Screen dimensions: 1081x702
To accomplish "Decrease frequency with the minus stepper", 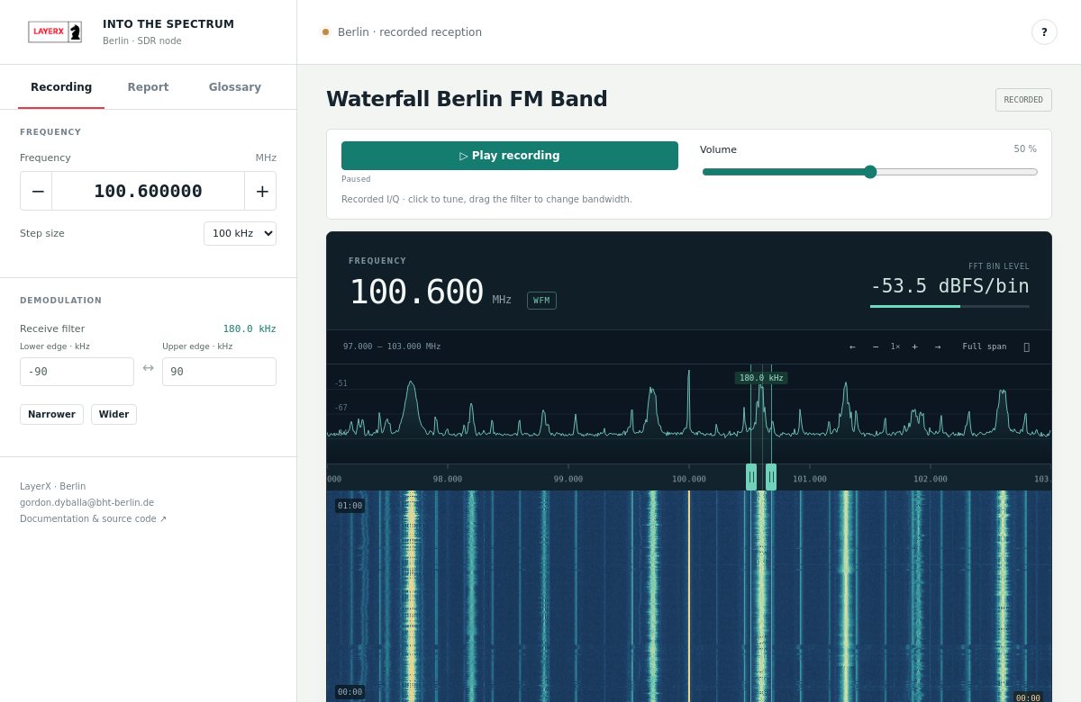I will 37,191.
